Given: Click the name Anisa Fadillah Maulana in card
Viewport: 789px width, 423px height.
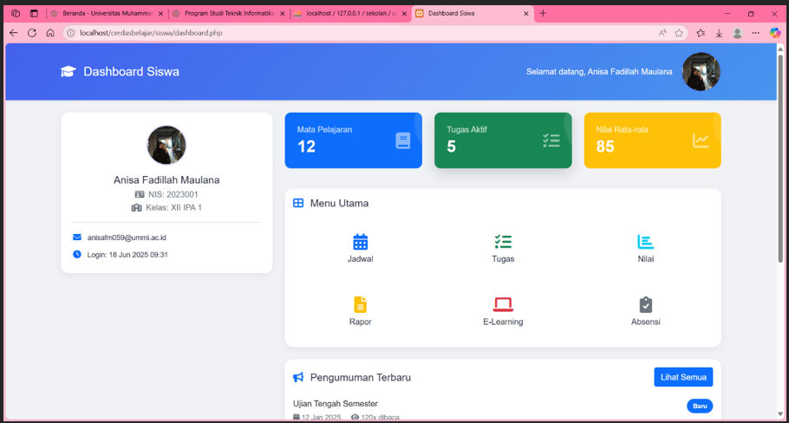Looking at the screenshot, I should 166,180.
